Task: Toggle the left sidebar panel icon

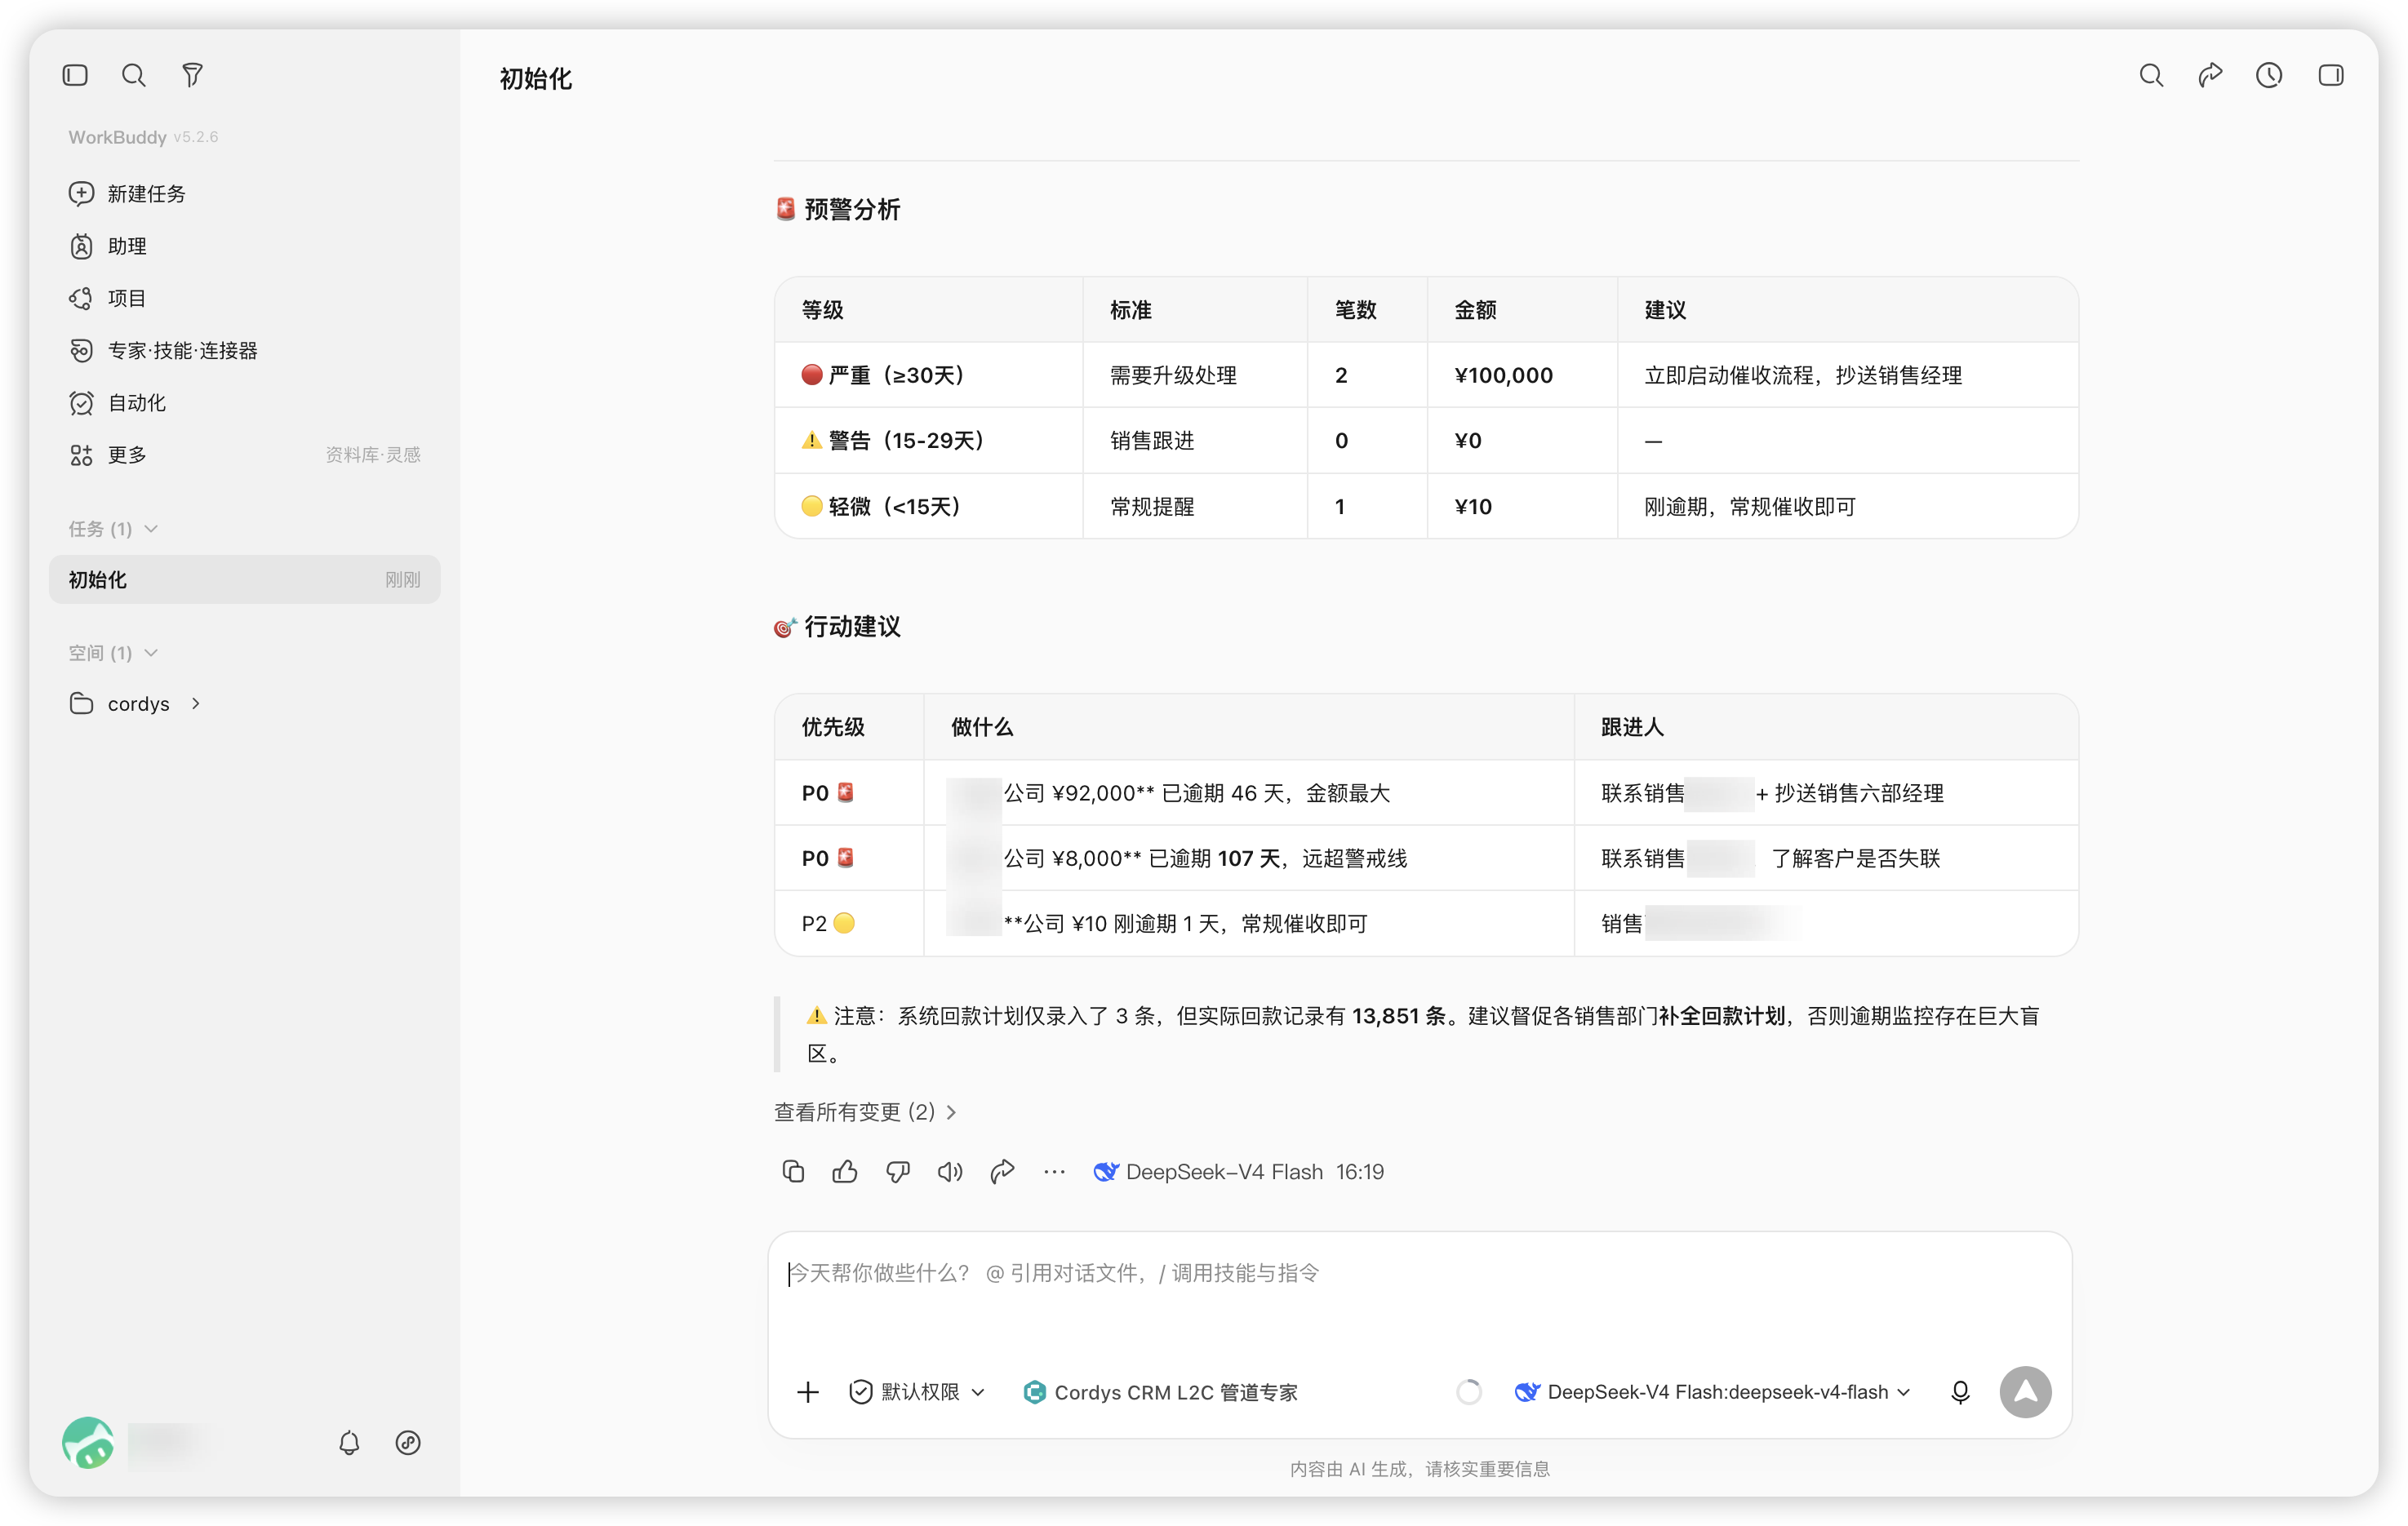Action: [75, 75]
